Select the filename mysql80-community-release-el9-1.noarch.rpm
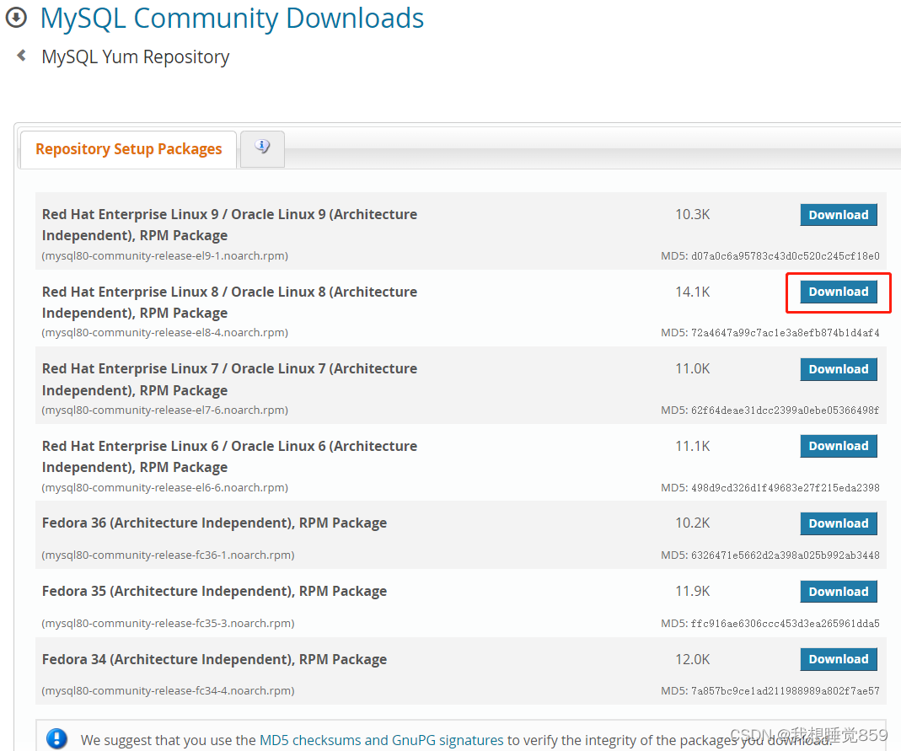 [x=165, y=255]
